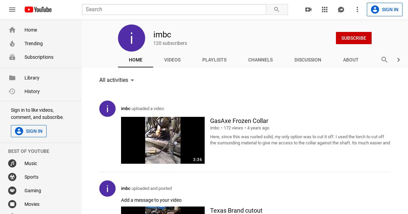Click imbc avatar beside uploaded and posted
This screenshot has height=214, width=408.
pyautogui.click(x=107, y=189)
